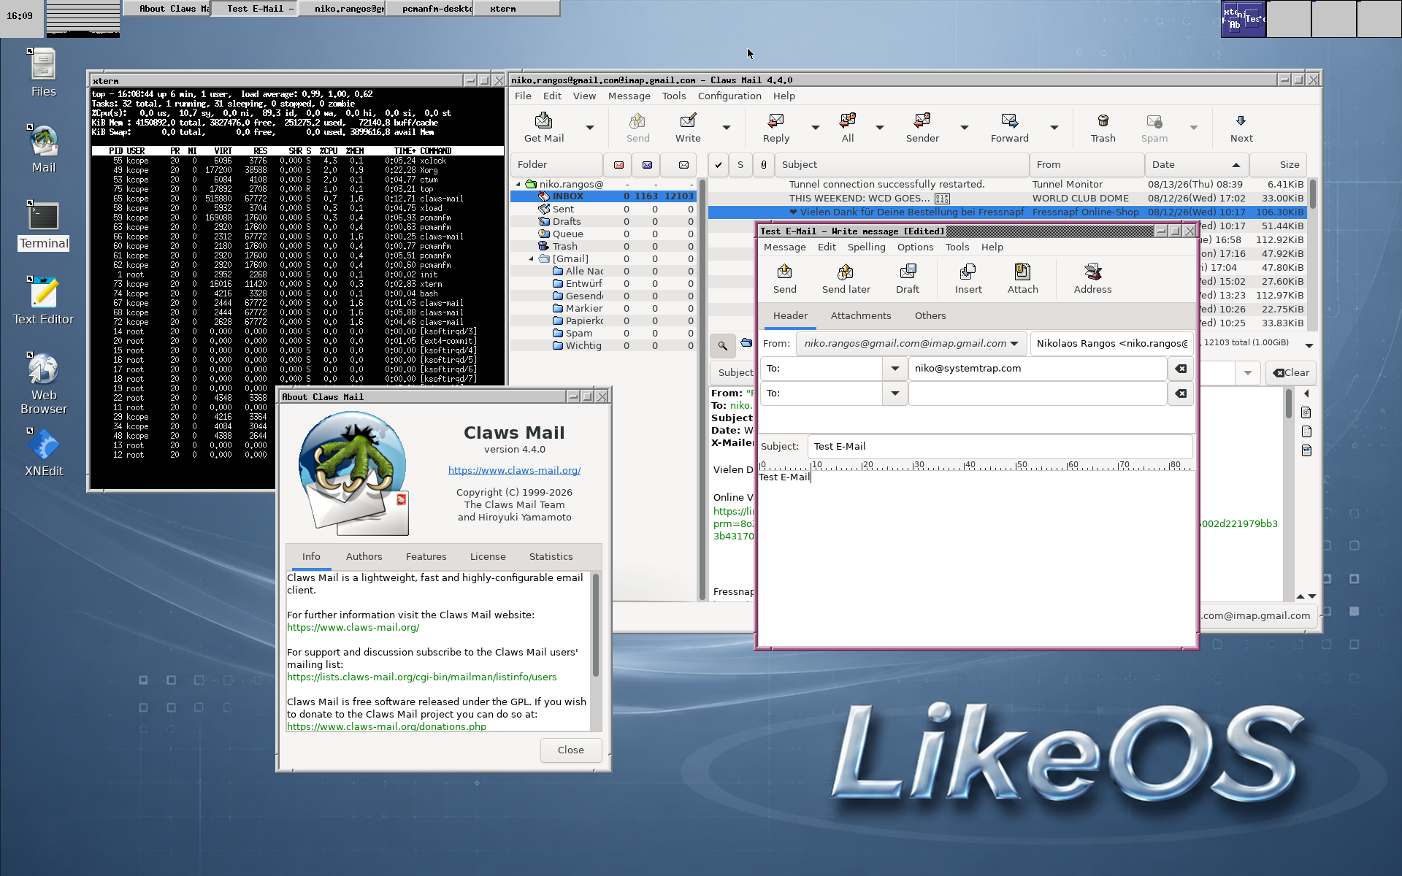Click the Clear quick search button

point(1291,373)
